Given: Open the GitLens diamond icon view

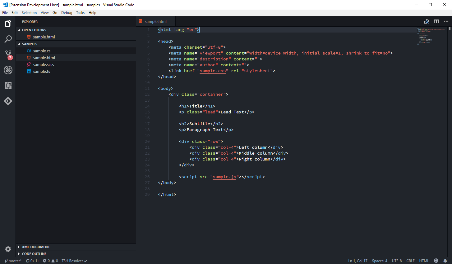Looking at the screenshot, I should (8, 101).
